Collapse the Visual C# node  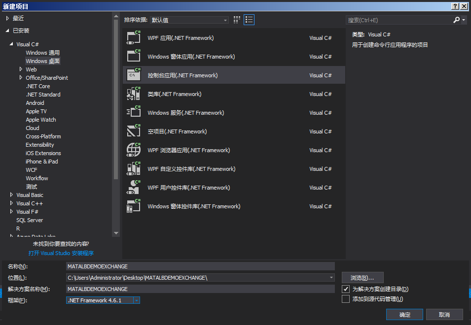(x=11, y=44)
